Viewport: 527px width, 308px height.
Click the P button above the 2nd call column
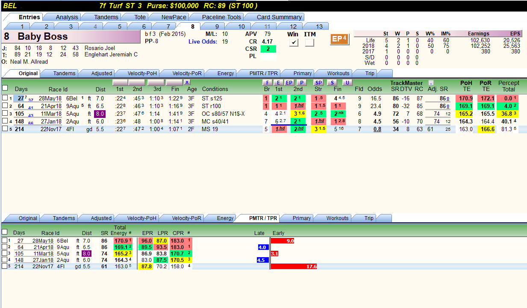pyautogui.click(x=301, y=82)
